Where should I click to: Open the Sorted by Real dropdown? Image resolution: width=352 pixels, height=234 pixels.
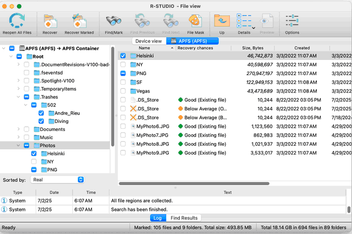click(x=57, y=180)
